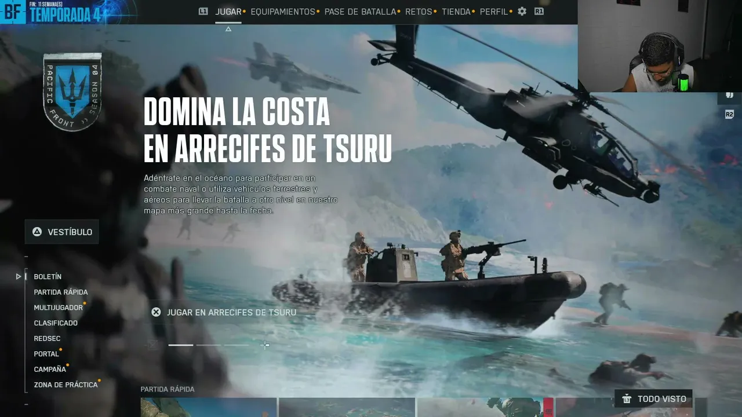Select Partida Rápida in the side menu
Image resolution: width=742 pixels, height=417 pixels.
[61, 292]
